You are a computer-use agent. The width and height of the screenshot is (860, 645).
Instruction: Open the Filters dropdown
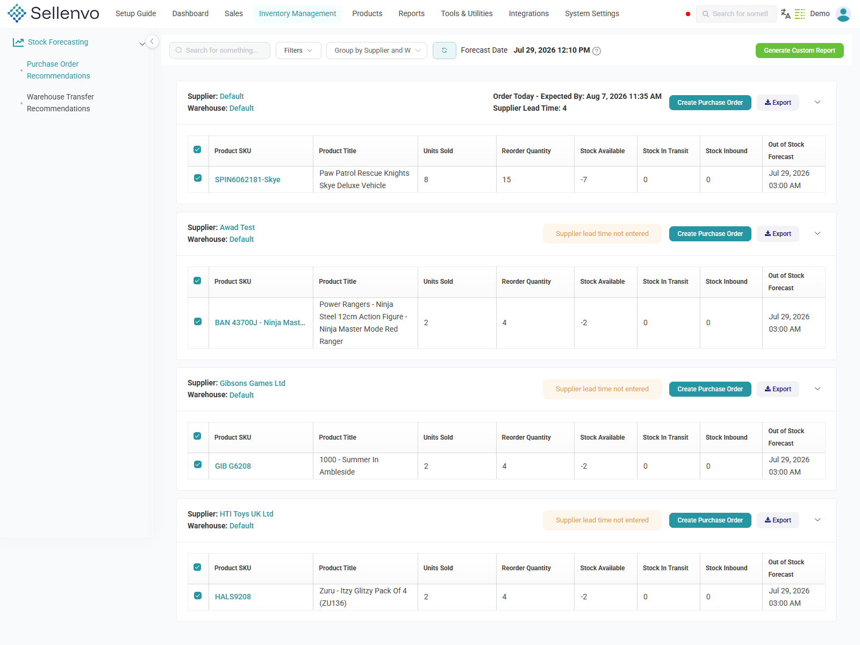[x=298, y=51]
